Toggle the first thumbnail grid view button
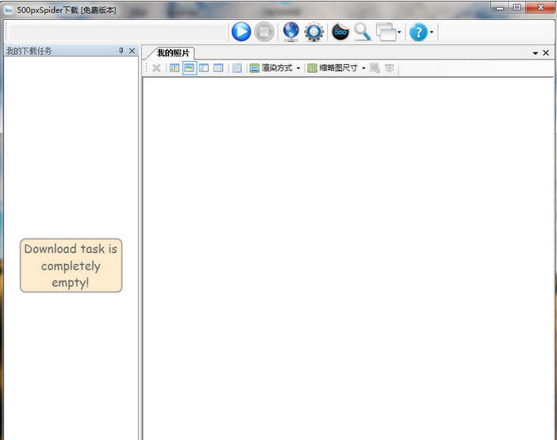 [x=175, y=68]
